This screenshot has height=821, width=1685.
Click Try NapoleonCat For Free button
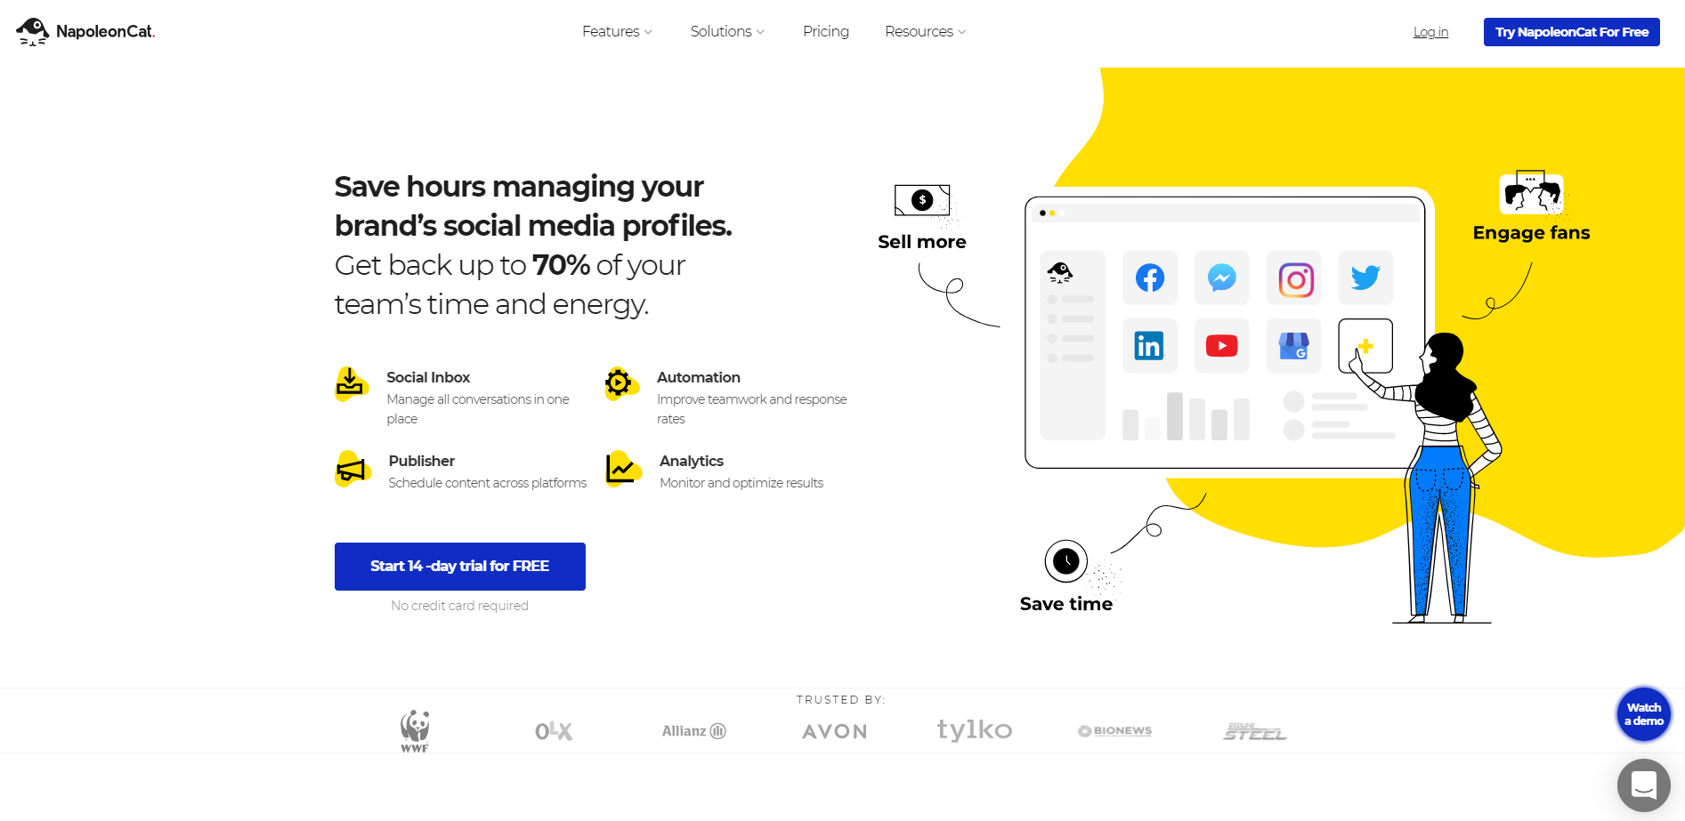point(1571,32)
